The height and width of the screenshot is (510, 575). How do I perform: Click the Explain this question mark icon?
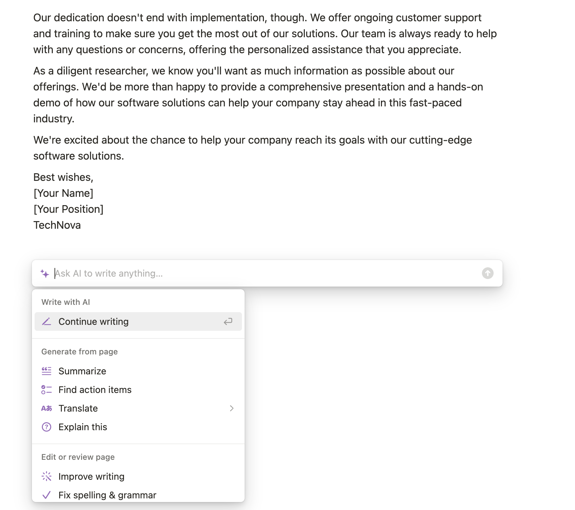(47, 427)
